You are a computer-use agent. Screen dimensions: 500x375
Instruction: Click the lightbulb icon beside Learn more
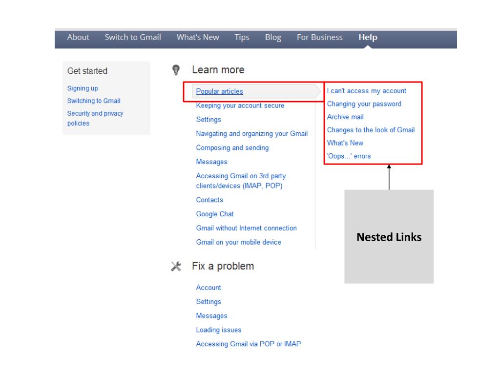tap(176, 70)
